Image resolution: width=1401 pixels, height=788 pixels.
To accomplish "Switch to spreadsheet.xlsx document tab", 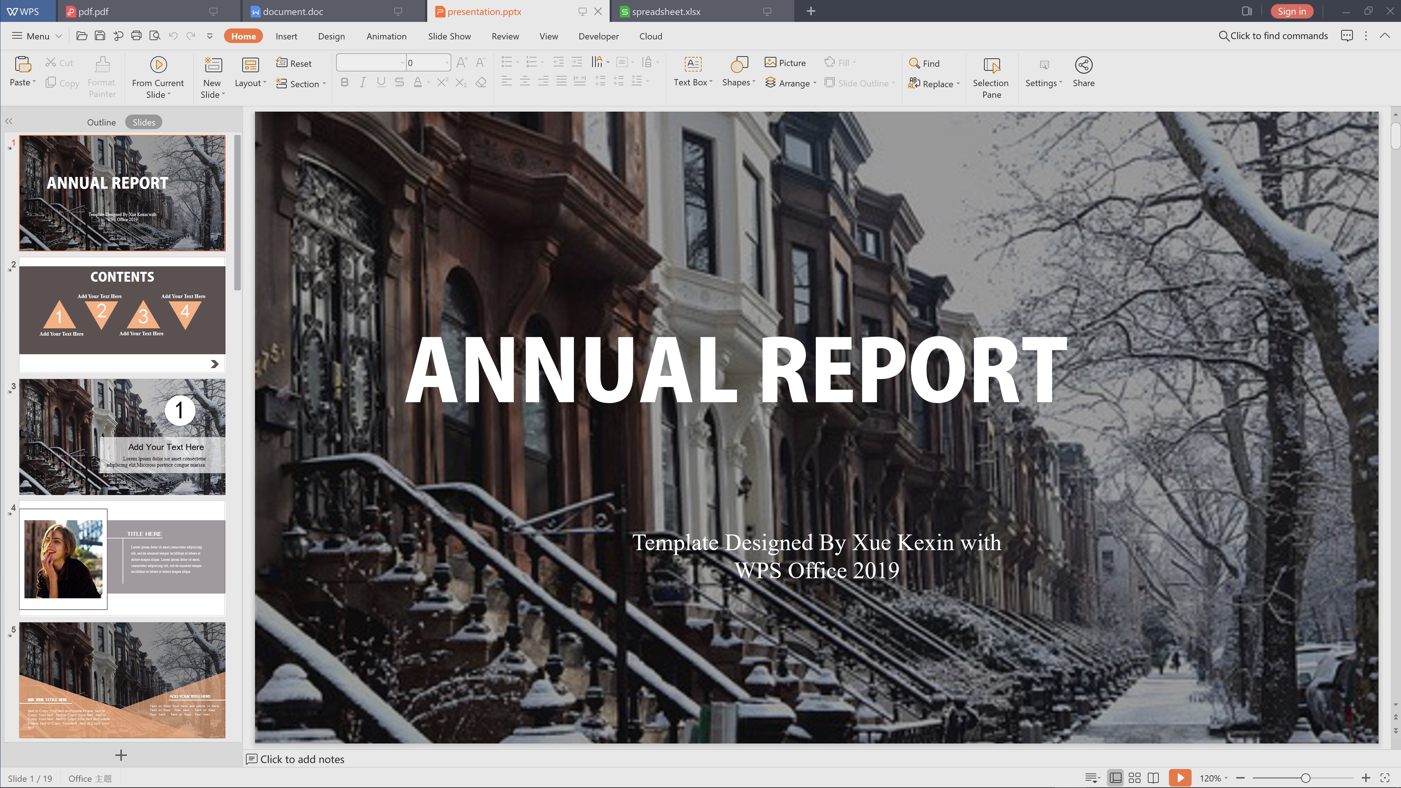I will click(666, 11).
